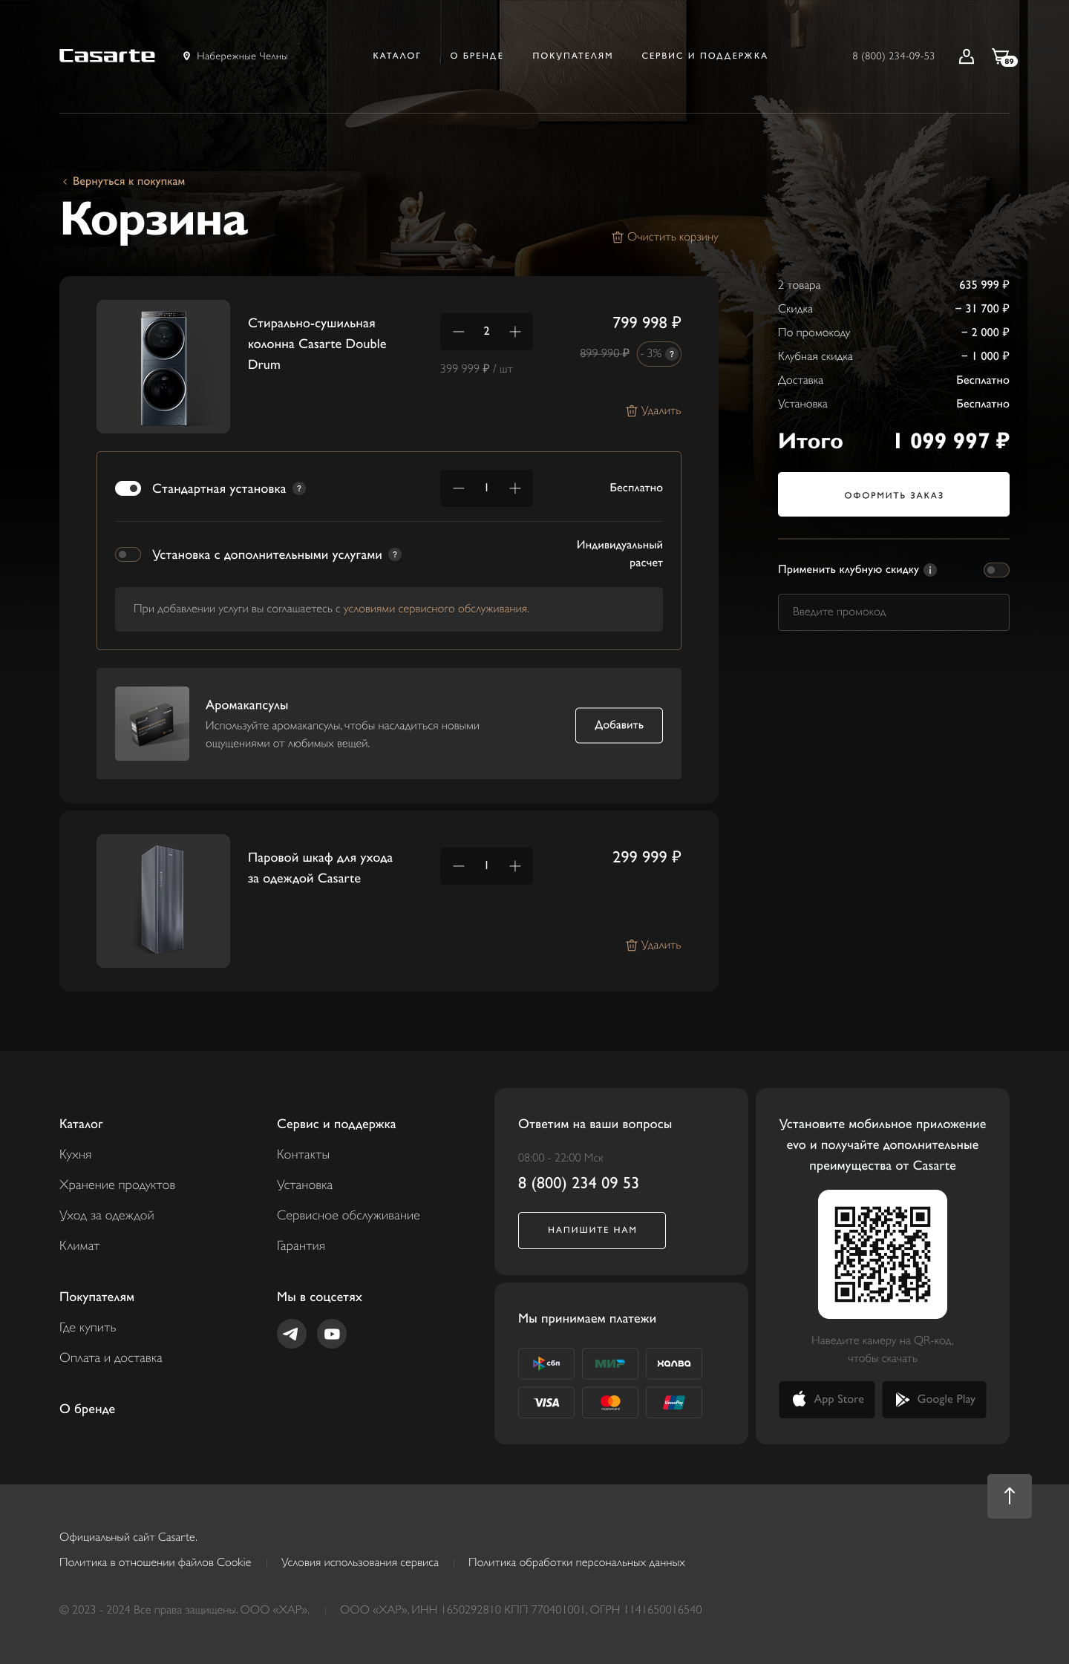Open Политика обработки персональных данных link
The image size is (1069, 1664).
(x=577, y=1562)
